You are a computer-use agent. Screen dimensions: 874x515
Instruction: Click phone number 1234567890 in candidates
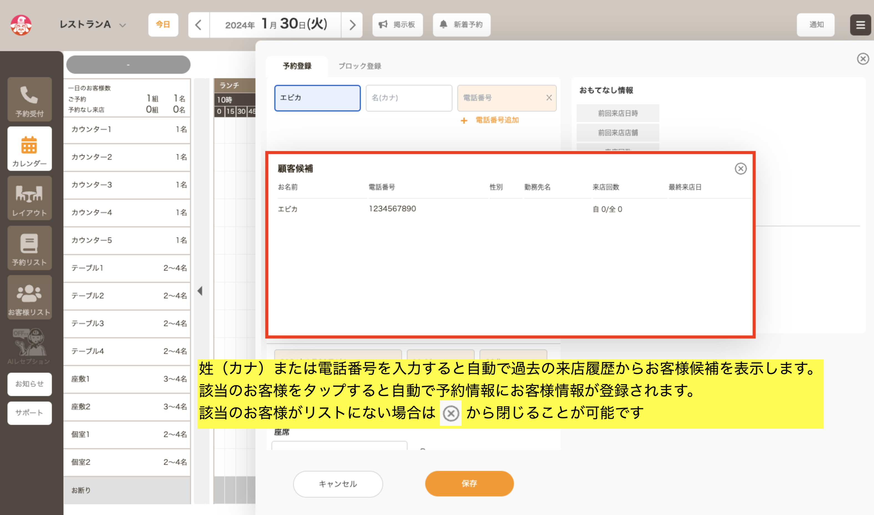coord(392,209)
